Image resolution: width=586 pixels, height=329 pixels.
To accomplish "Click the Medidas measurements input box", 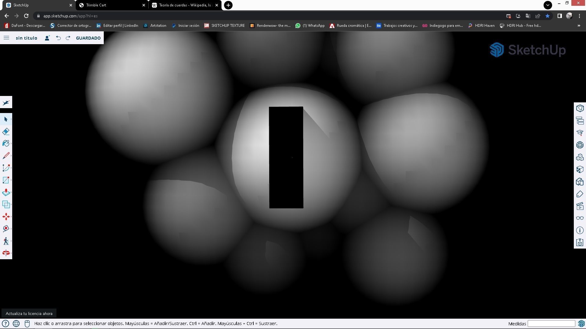I will (x=551, y=324).
